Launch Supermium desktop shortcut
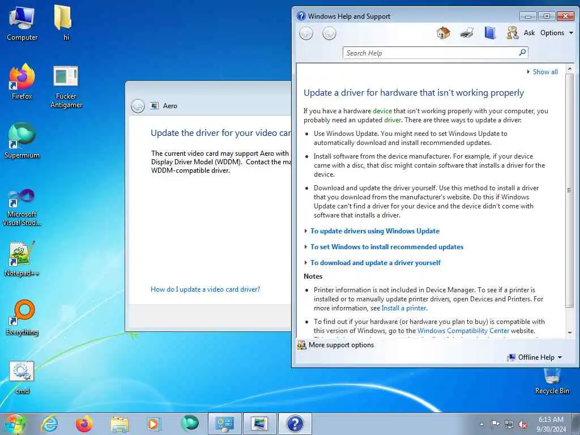Image resolution: width=580 pixels, height=435 pixels. point(22,141)
